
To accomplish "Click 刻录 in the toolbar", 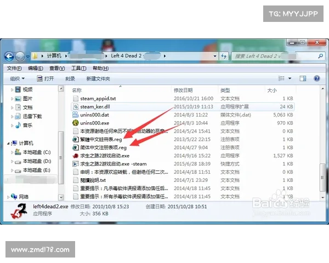I will pyautogui.click(x=70, y=79).
